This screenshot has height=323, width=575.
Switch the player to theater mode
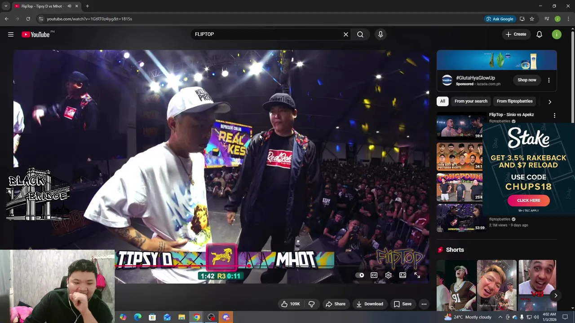coord(403,275)
